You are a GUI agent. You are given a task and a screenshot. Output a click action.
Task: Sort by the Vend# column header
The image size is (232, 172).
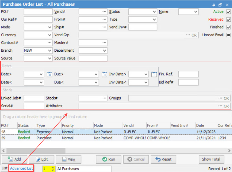[134, 125]
